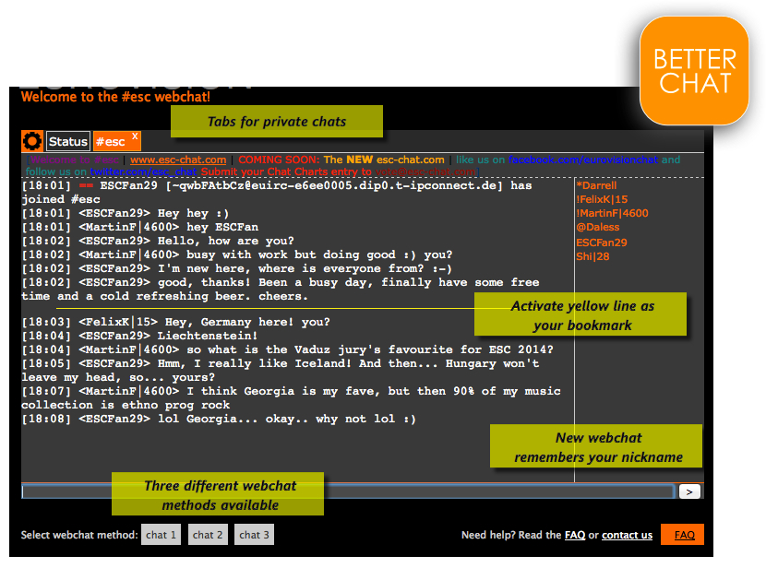Select user Shi|28 in nick list
The image size is (766, 568).
592,256
